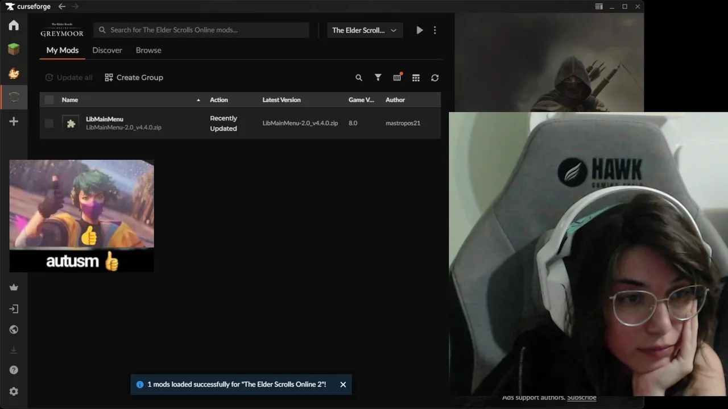
Task: Select the Minecraft game icon in sidebar
Action: point(14,49)
